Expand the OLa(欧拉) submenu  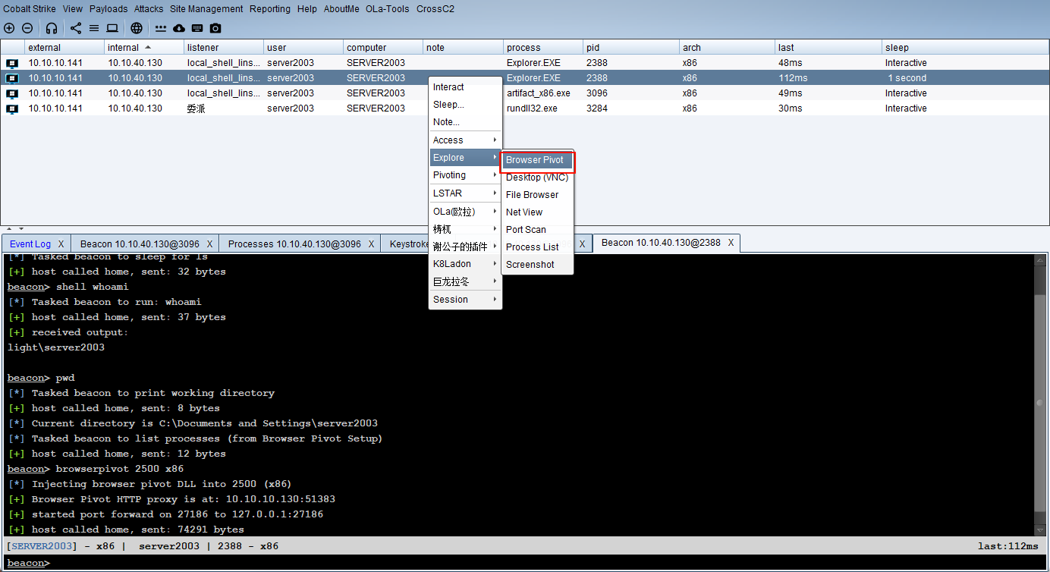click(465, 212)
